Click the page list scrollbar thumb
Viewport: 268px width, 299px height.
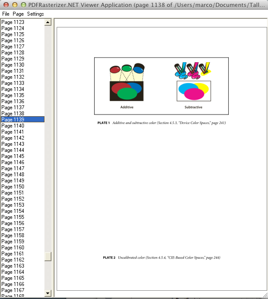pos(48,256)
